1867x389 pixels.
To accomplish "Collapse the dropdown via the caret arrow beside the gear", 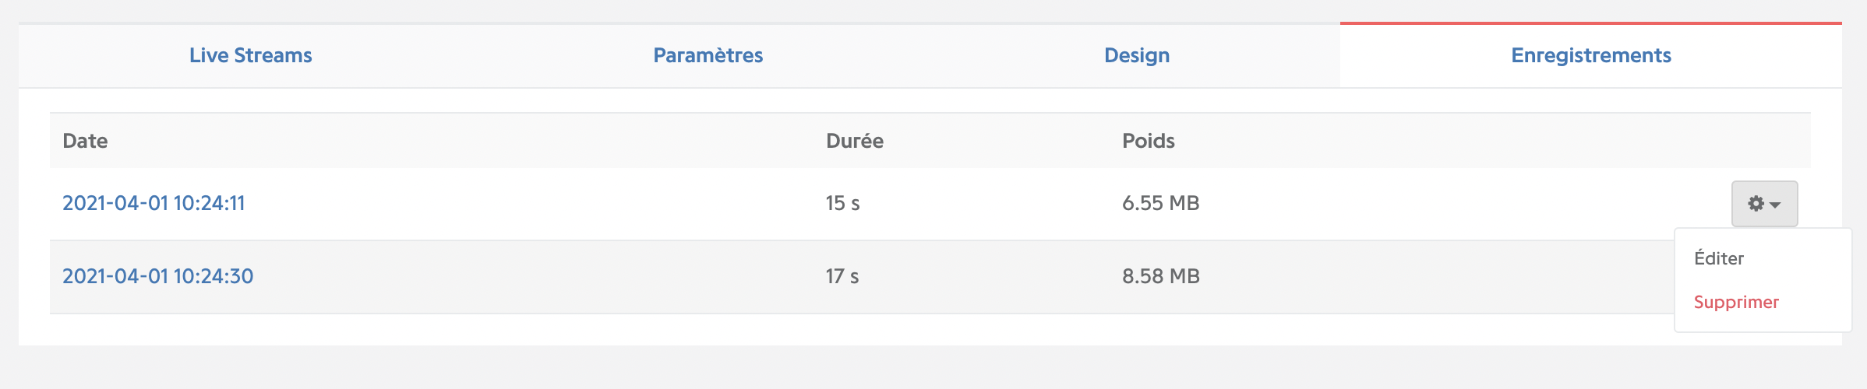I will tap(1775, 205).
